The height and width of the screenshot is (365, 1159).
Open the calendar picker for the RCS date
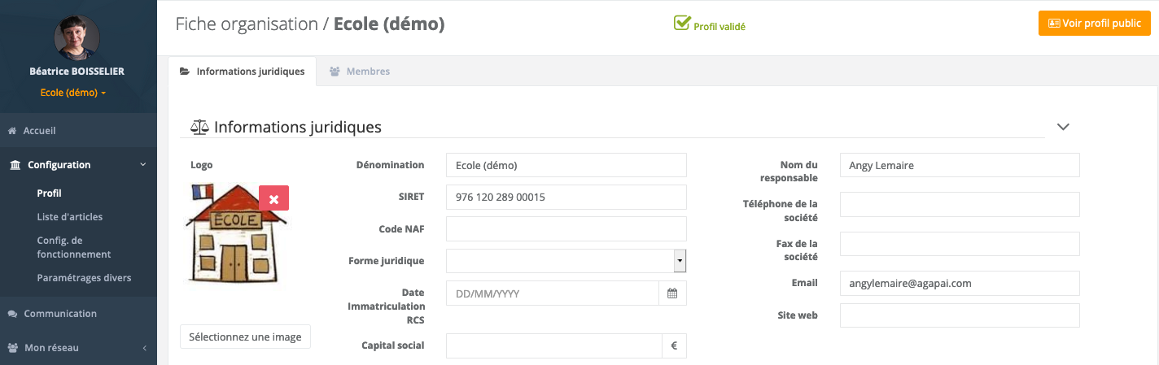click(x=672, y=293)
